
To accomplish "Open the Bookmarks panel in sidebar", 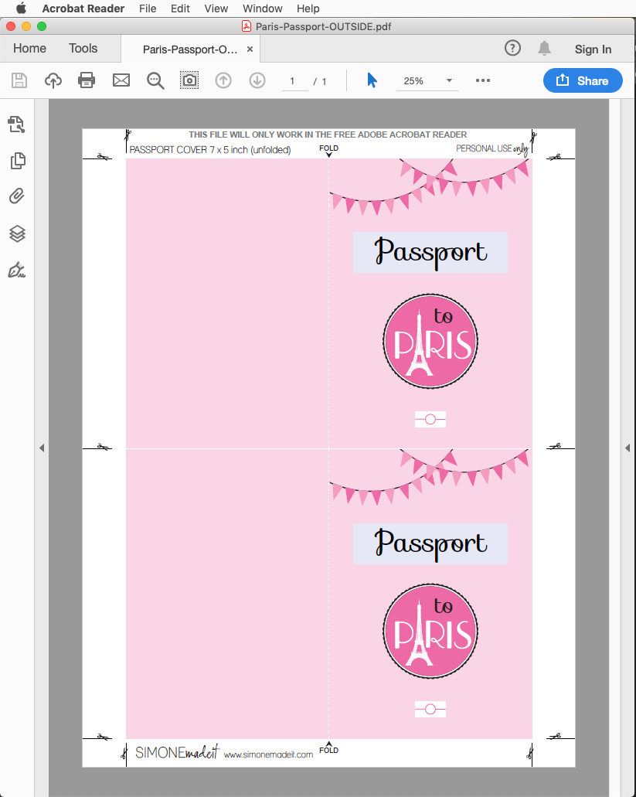I will pos(18,124).
